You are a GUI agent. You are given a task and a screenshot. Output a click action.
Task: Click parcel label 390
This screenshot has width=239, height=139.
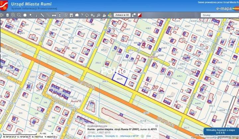pos(72,87)
